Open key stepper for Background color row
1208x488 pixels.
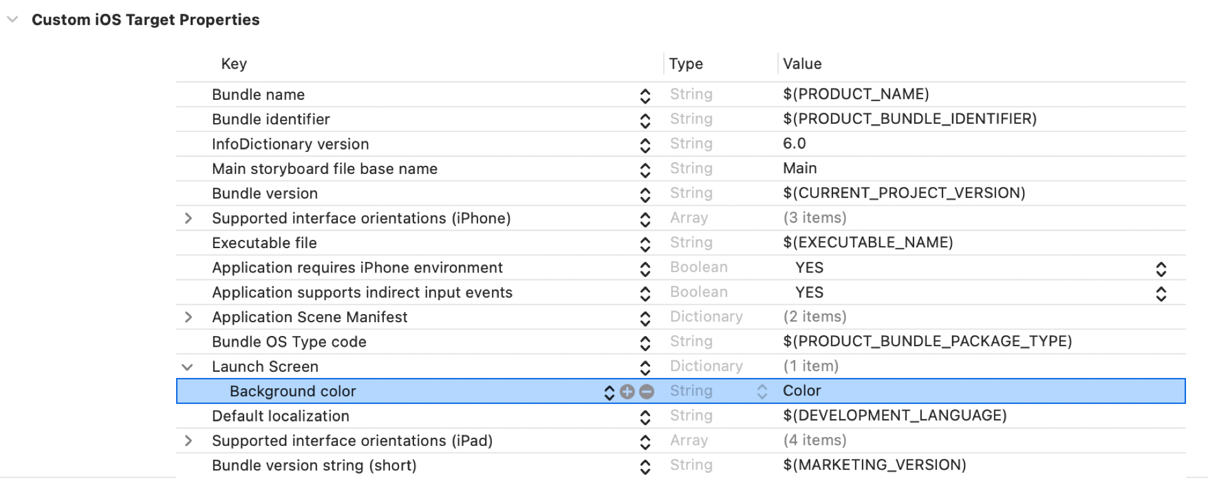(609, 393)
